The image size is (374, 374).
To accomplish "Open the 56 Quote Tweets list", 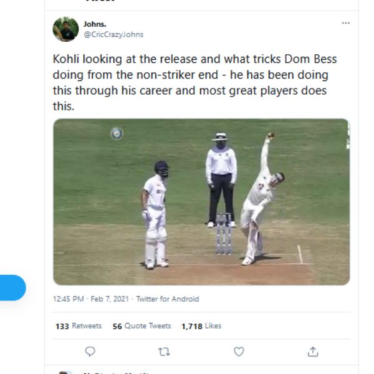I will (x=141, y=326).
